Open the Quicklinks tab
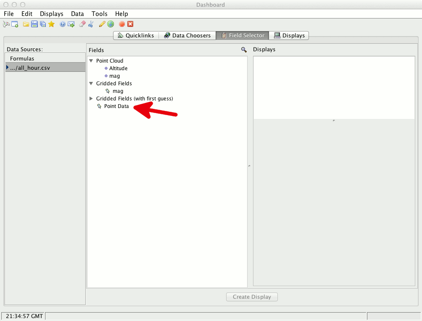The width and height of the screenshot is (422, 321). [136, 36]
